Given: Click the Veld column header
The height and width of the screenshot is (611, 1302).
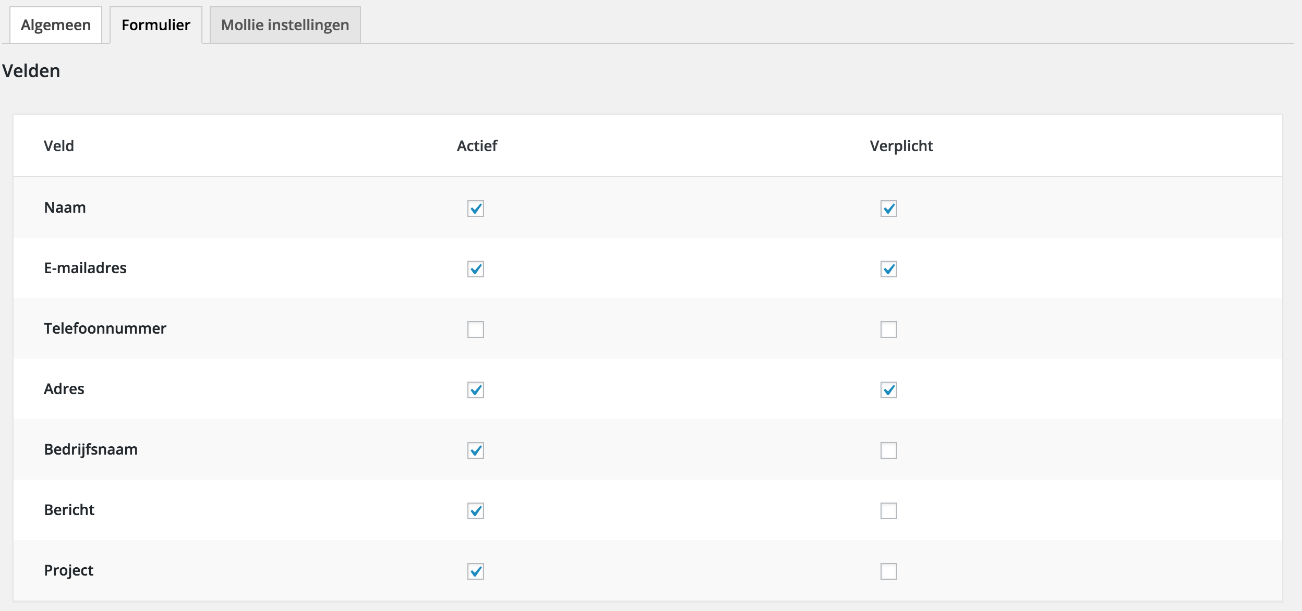Looking at the screenshot, I should [x=59, y=146].
